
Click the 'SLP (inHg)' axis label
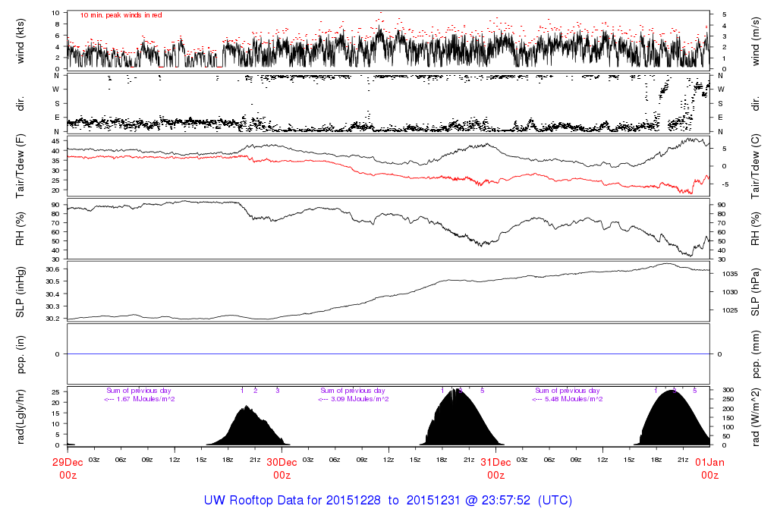(x=21, y=292)
